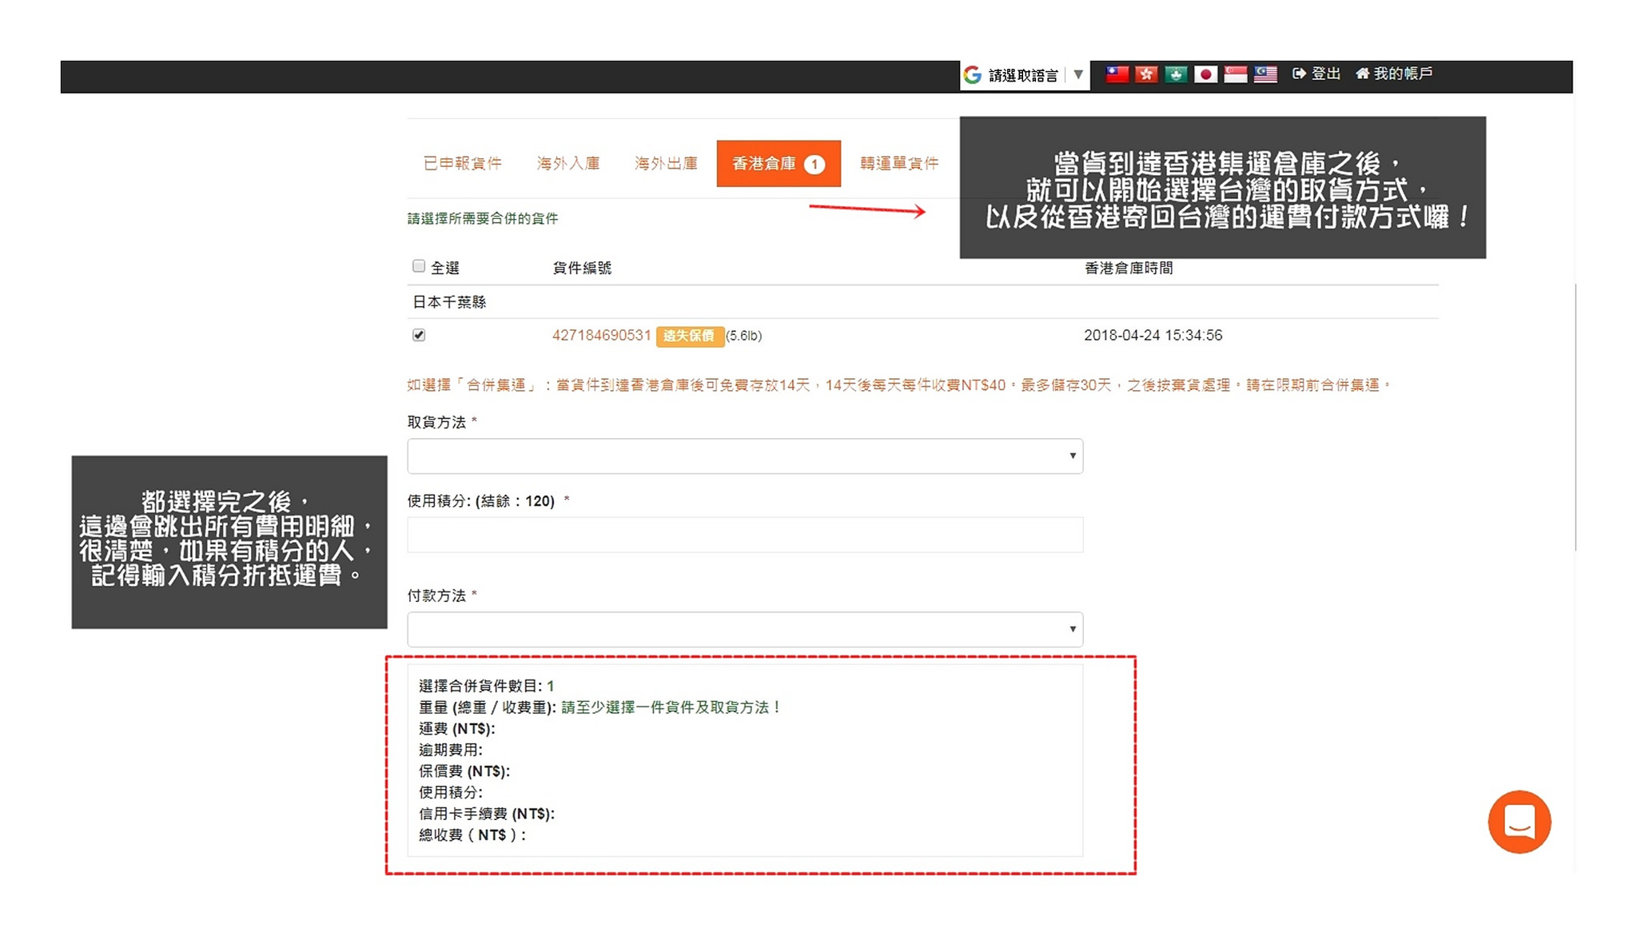The width and height of the screenshot is (1637, 936).
Task: Open the 付款方法 dropdown
Action: 745,629
